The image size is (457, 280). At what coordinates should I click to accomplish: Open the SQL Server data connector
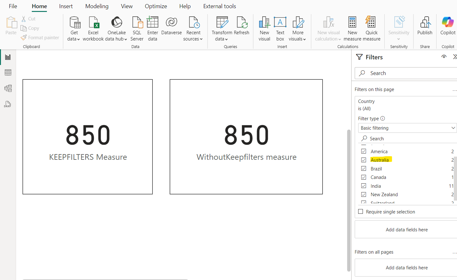[x=137, y=28]
